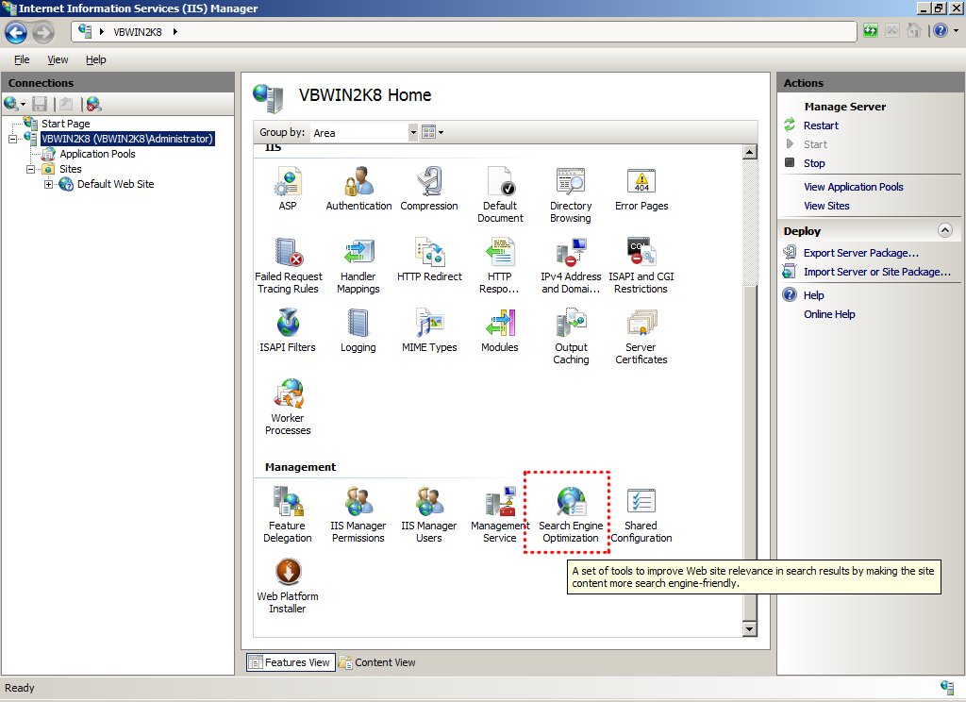The width and height of the screenshot is (966, 702).
Task: Open ISAPI Filters feature
Action: (x=288, y=329)
